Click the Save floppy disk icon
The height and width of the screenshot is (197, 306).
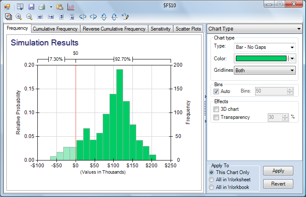pyautogui.click(x=31, y=7)
